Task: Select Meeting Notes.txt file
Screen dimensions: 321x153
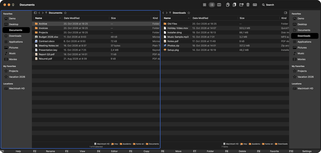Action: tap(96, 45)
